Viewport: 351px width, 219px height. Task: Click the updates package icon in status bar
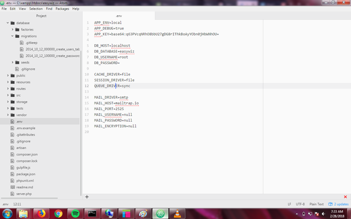[x=330, y=204]
